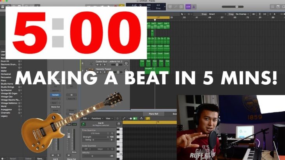Open the list editors icon
The image size is (285, 160).
click(273, 7)
